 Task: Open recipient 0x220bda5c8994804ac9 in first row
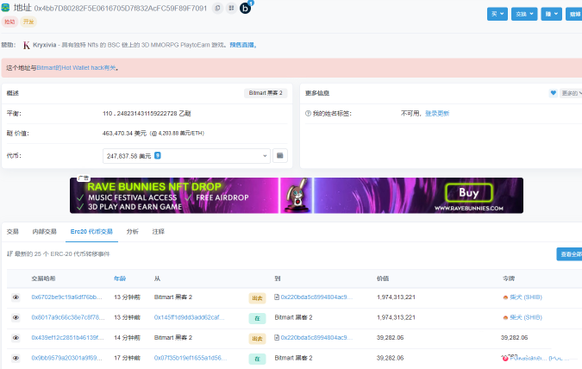(316, 297)
